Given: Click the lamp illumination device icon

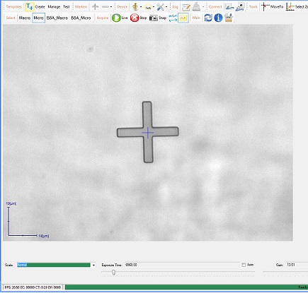Looking at the screenshot, I should [x=148, y=7].
